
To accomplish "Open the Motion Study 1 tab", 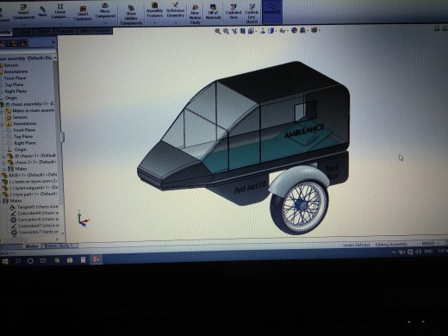I will 59,246.
